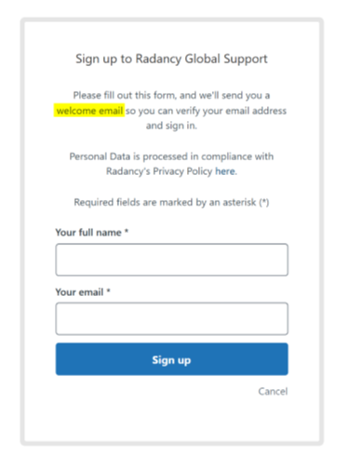Focus the 'Your email' text box
Screen dimensions: 348x470
click(172, 318)
